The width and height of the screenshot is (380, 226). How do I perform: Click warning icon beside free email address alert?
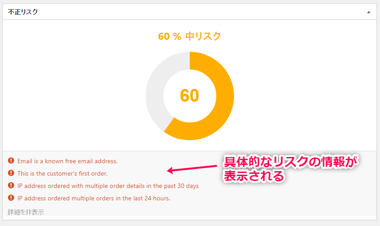[x=11, y=161]
